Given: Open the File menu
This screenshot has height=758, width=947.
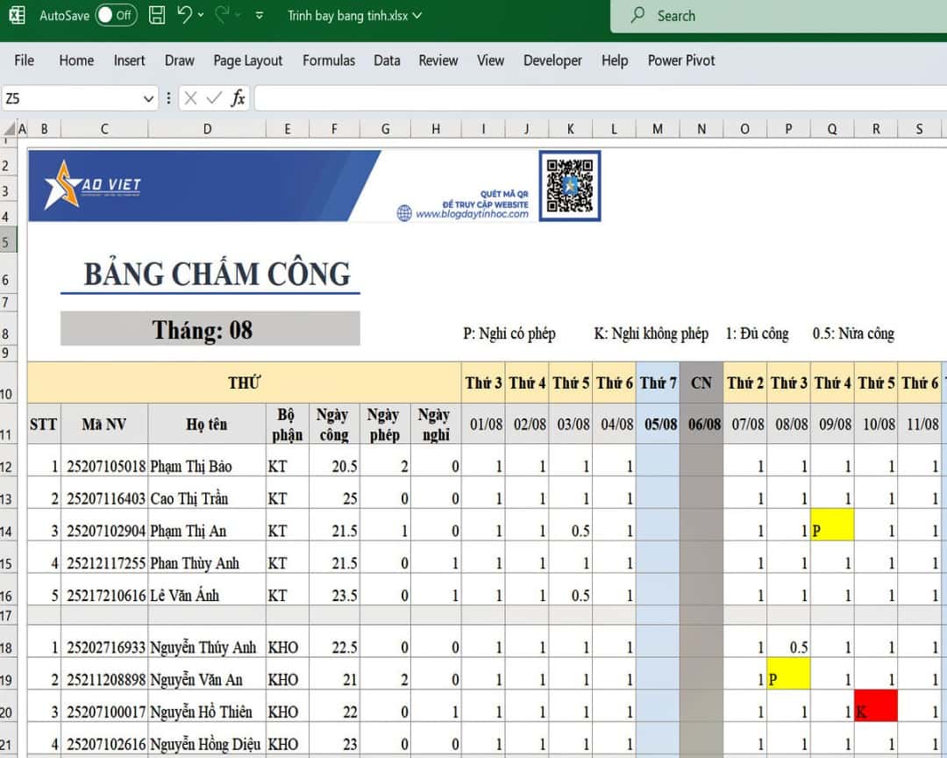Looking at the screenshot, I should point(24,61).
